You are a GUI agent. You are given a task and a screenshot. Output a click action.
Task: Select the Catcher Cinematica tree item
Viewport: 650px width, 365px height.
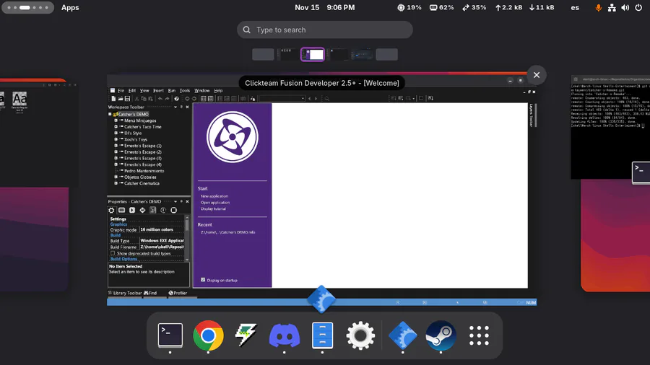click(x=142, y=183)
